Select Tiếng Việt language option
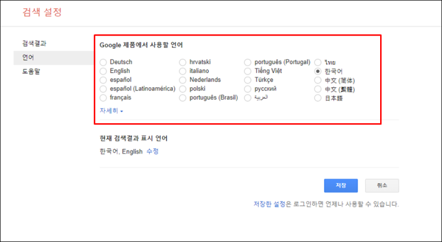The width and height of the screenshot is (442, 242). [x=247, y=71]
